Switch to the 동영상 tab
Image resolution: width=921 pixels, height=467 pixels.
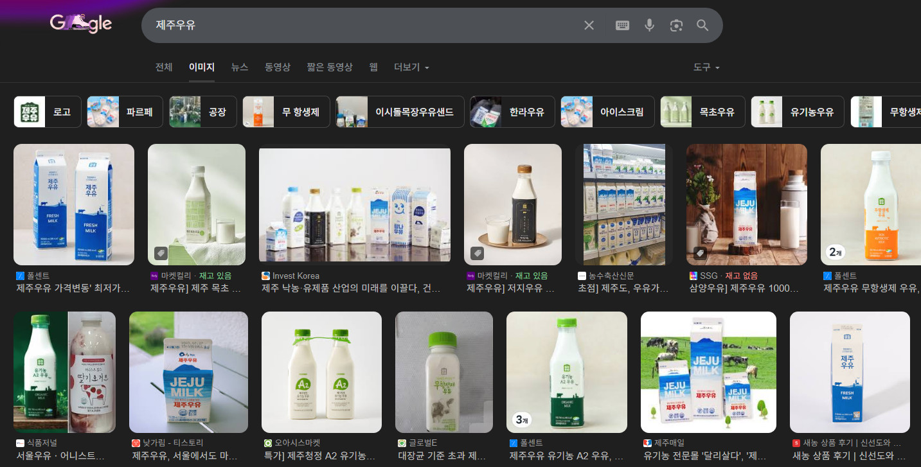(277, 67)
